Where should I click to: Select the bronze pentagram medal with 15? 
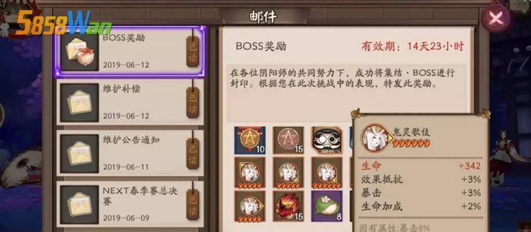289,140
